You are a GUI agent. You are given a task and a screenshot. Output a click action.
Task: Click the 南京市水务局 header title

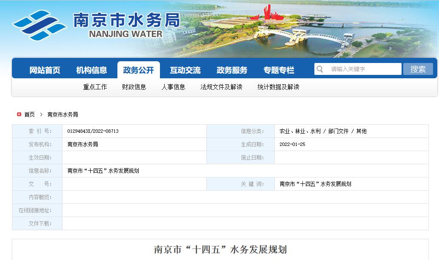pos(126,20)
